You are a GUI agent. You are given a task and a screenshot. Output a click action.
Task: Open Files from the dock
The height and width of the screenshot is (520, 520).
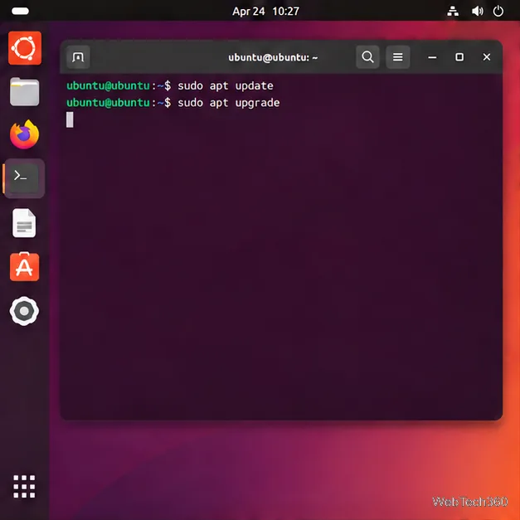(x=25, y=92)
